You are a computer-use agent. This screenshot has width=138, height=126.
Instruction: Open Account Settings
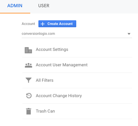52,50
